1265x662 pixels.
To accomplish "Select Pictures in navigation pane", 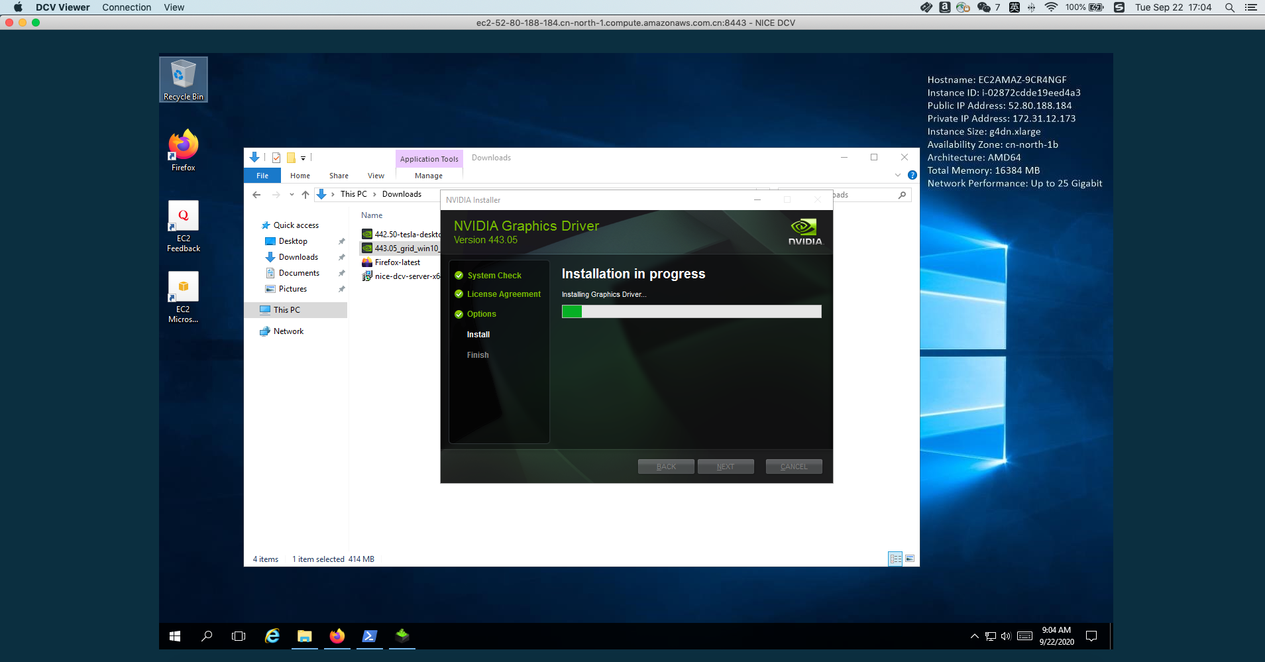I will [x=293, y=289].
